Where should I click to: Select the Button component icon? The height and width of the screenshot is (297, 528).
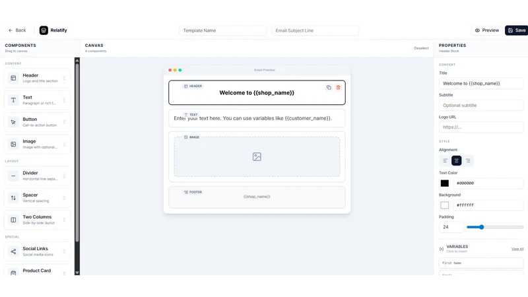(x=13, y=122)
